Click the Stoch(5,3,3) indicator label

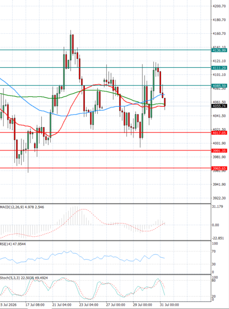point(7,278)
